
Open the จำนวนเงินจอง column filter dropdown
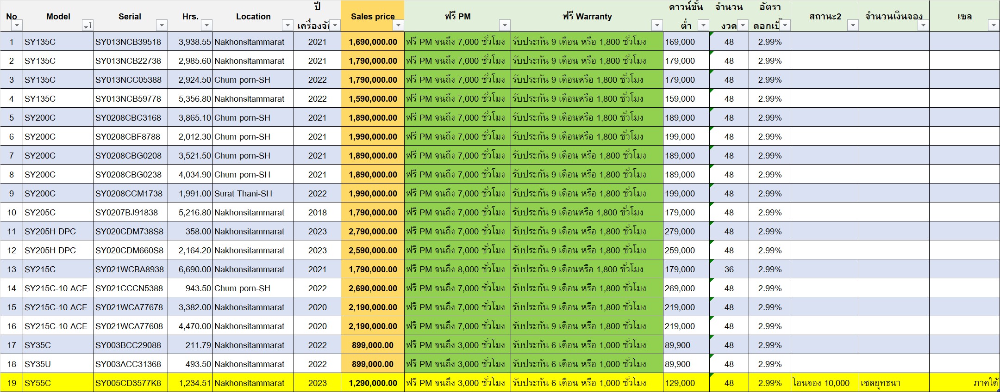point(923,25)
